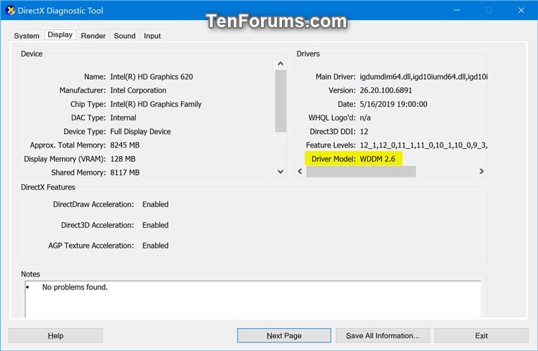Click the DirectX Features group heading

[48, 187]
